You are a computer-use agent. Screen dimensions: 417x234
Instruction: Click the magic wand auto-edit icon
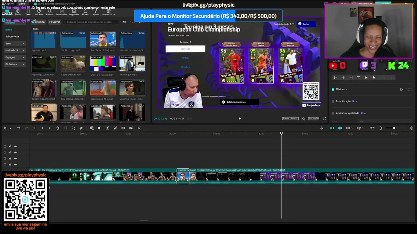(x=115, y=128)
